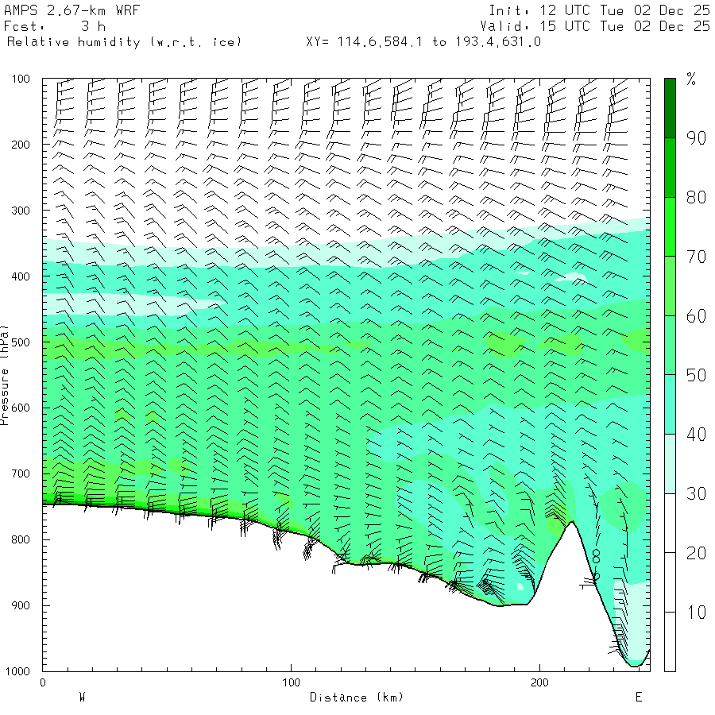Click the 'Distance (km)' axis title
Image resolution: width=715 pixels, height=715 pixels.
pos(357,698)
